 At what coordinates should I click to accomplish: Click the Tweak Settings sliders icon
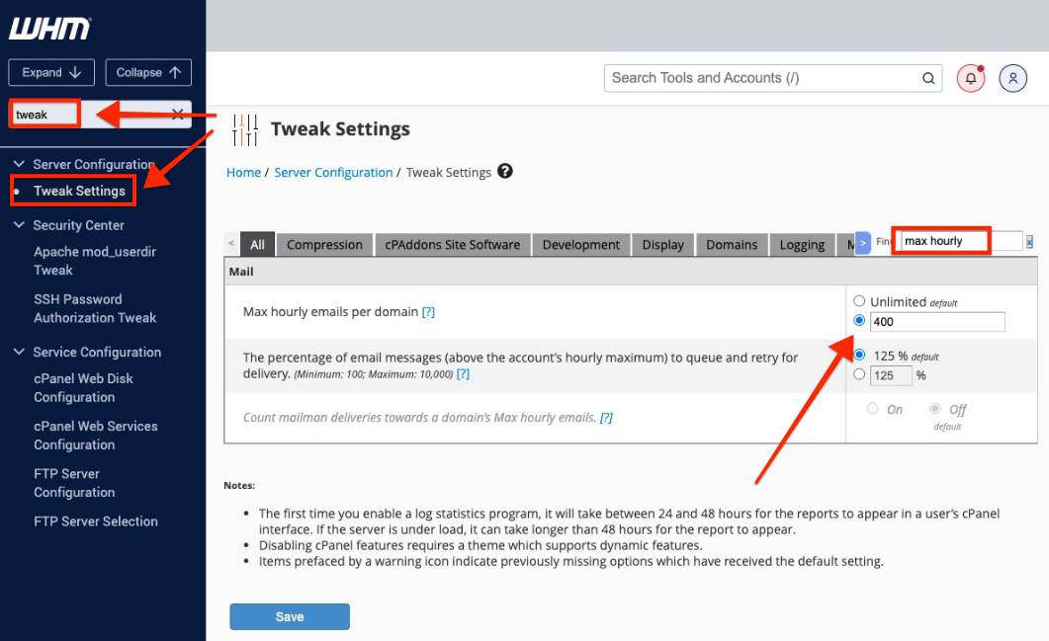tap(245, 129)
